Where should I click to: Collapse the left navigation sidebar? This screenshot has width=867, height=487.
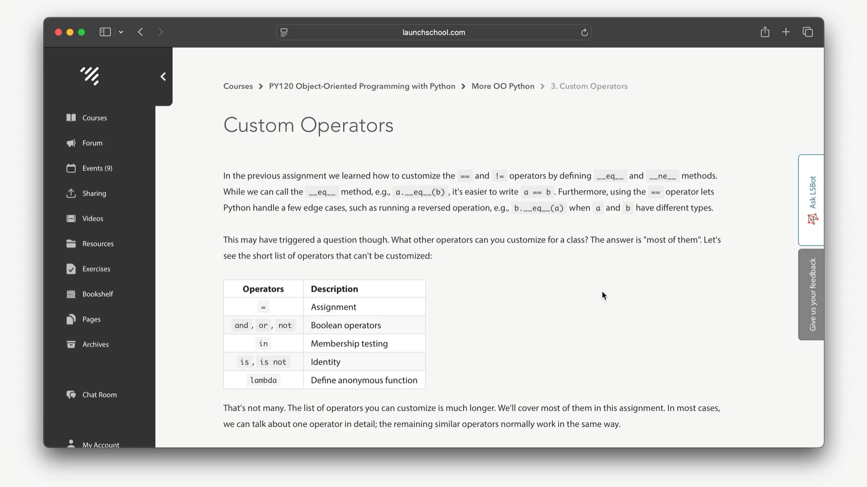(163, 77)
